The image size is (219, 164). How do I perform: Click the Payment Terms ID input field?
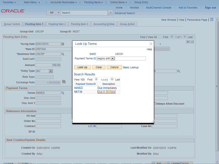coord(130,58)
